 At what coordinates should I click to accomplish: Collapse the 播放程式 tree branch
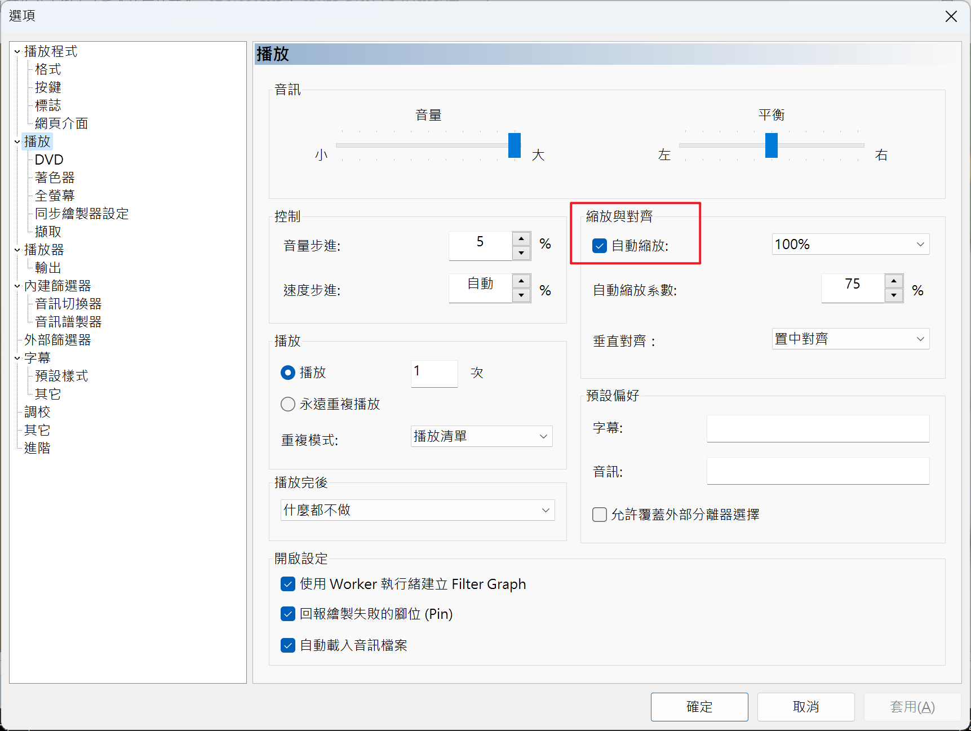(x=16, y=51)
